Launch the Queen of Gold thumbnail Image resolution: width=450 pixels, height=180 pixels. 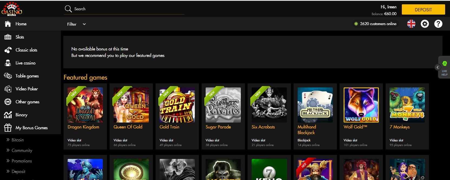[131, 105]
